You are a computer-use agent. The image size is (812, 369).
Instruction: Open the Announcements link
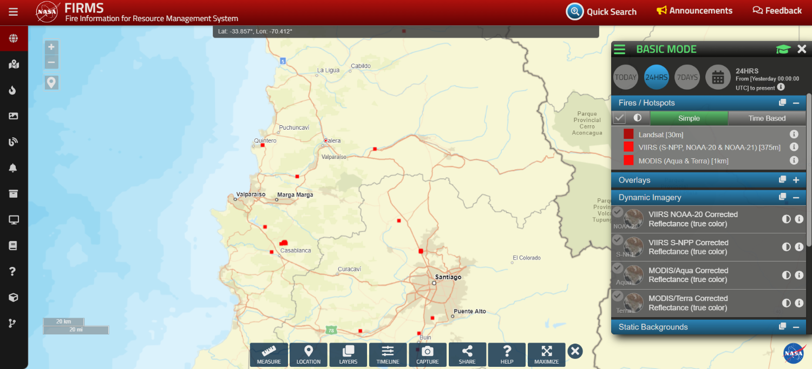coord(695,11)
